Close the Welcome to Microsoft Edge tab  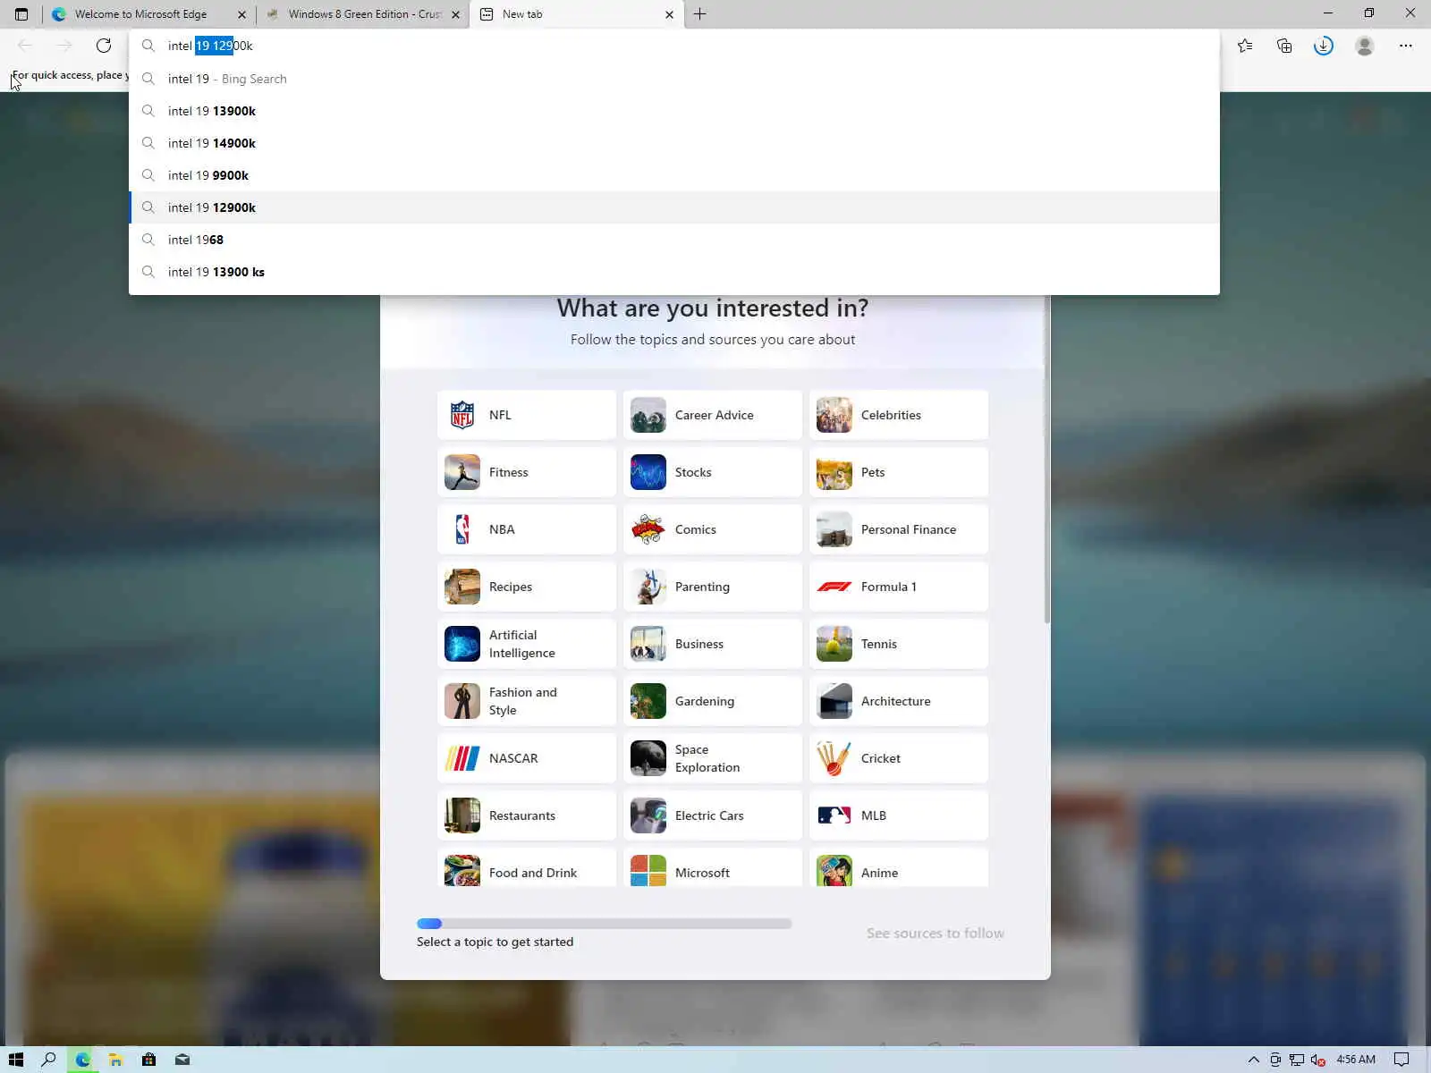click(241, 14)
